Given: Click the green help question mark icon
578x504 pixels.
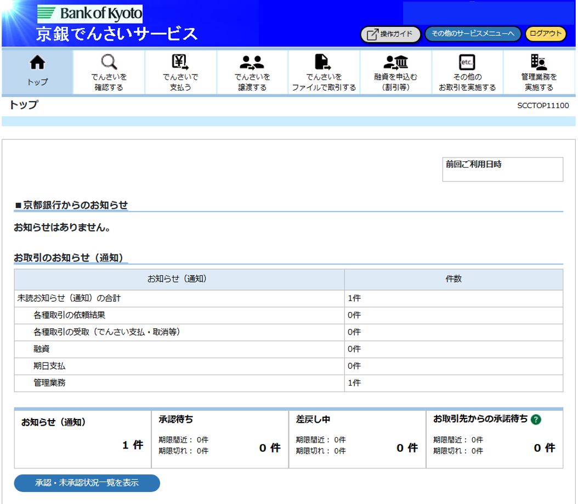Looking at the screenshot, I should pyautogui.click(x=536, y=420).
